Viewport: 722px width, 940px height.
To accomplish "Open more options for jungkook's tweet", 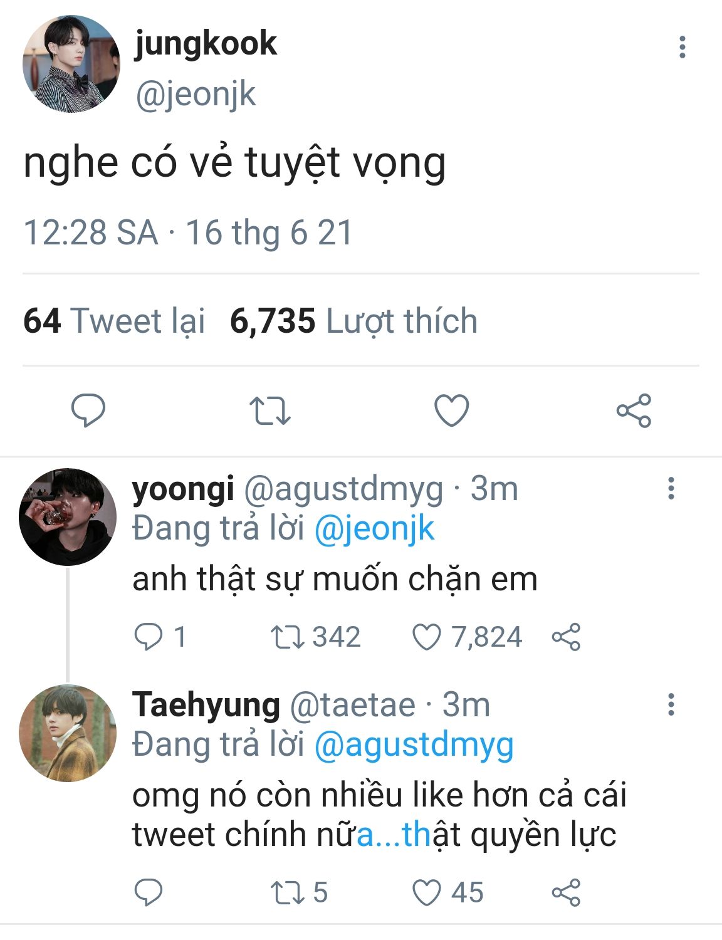I will 682,48.
